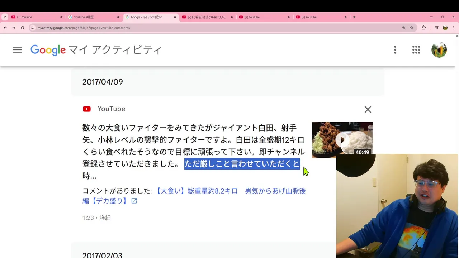The image size is (459, 258).
Task: Open 詳細 for the 1:23 activity
Action: coord(105,218)
